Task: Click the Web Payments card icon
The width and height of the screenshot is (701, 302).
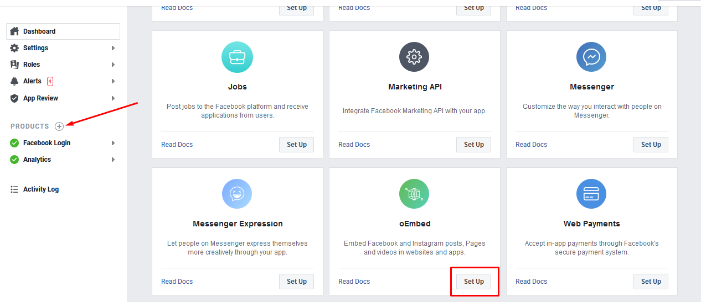Action: click(591, 194)
